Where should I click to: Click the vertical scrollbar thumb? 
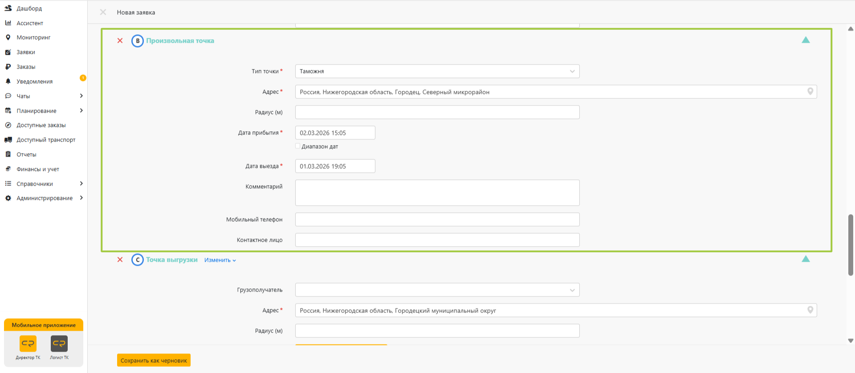click(851, 245)
